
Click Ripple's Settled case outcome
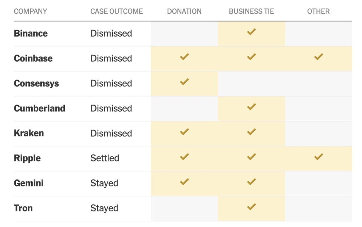click(x=105, y=158)
